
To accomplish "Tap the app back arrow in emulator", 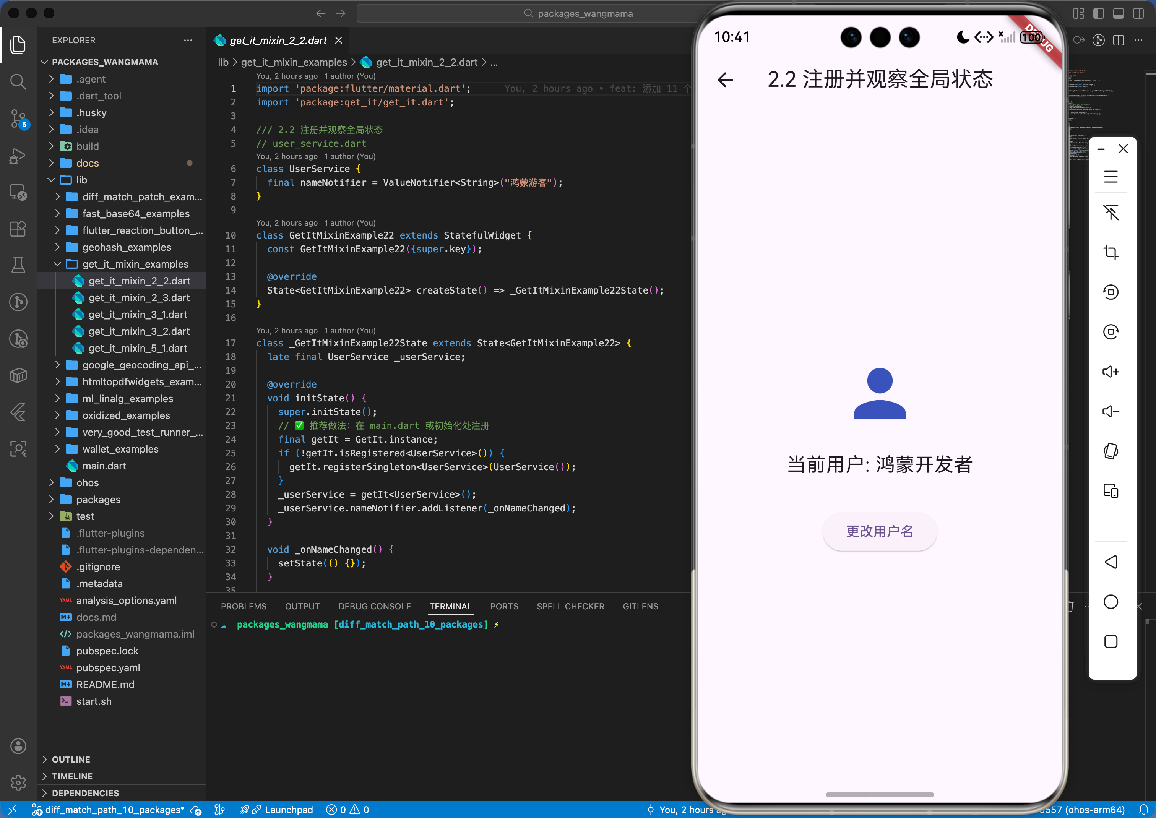I will (725, 80).
